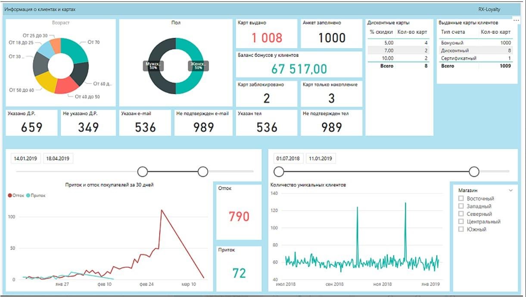526x297 pixels.
Task: Open the more options ellipsis menu
Action: (516, 20)
